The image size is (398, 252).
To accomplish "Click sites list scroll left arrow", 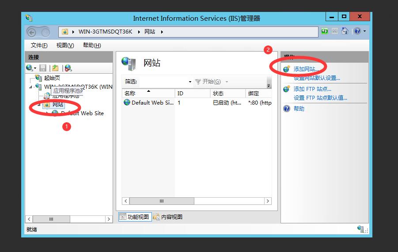I will pos(125,201).
